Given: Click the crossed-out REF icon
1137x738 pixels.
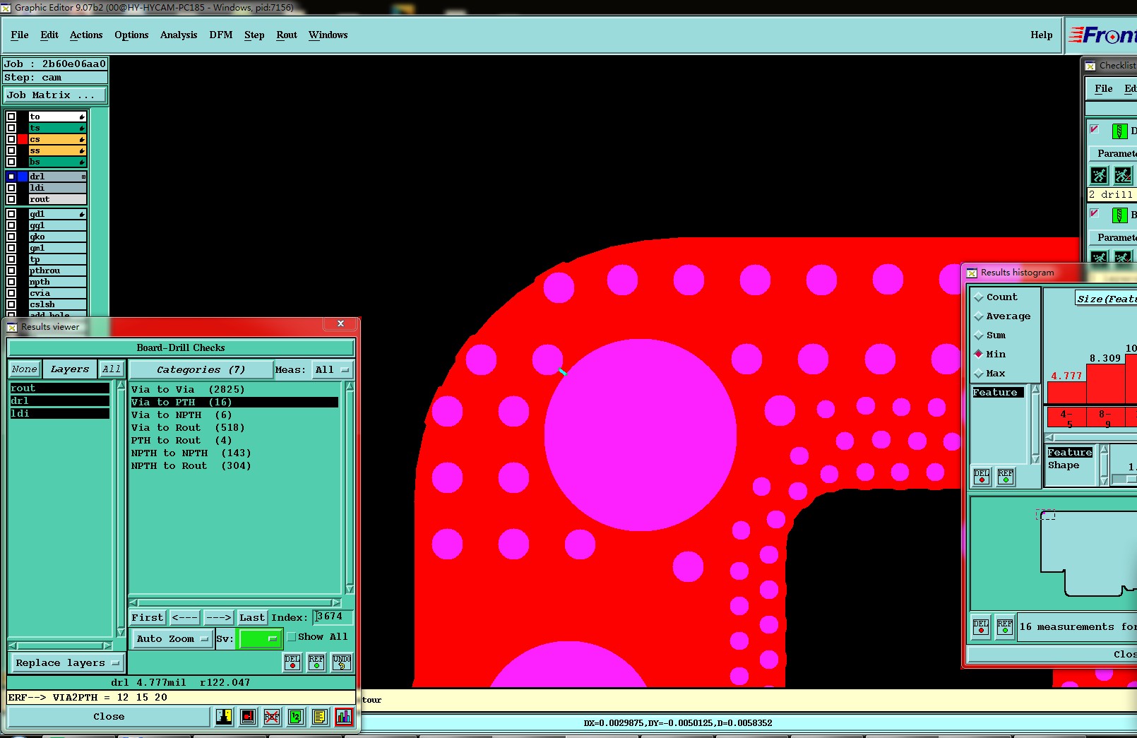Looking at the screenshot, I should 272,717.
